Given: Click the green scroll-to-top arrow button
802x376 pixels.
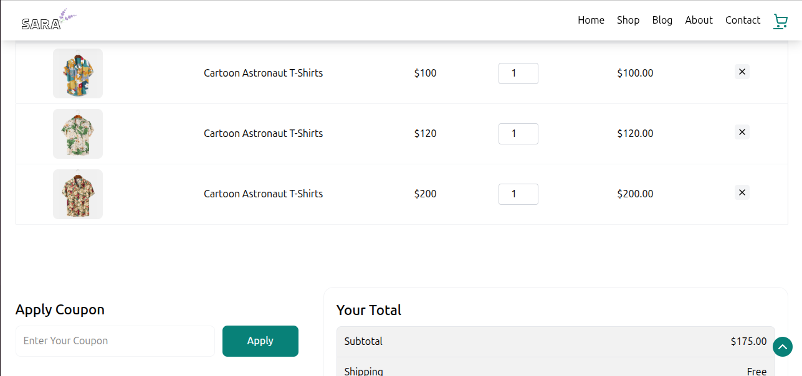Looking at the screenshot, I should tap(783, 347).
